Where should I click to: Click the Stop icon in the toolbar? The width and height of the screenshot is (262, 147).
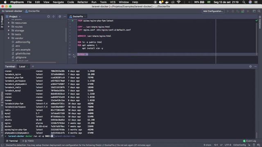point(248,11)
